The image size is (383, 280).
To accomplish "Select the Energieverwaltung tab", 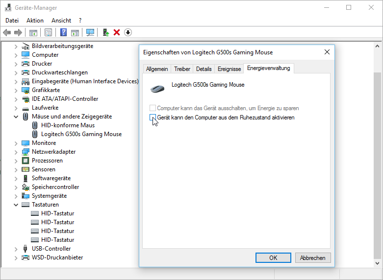I will [268, 68].
